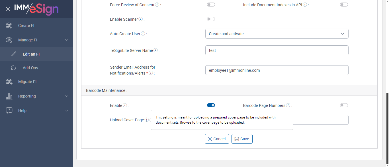This screenshot has height=167, width=389.
Task: Click the Cancel button
Action: tap(217, 139)
